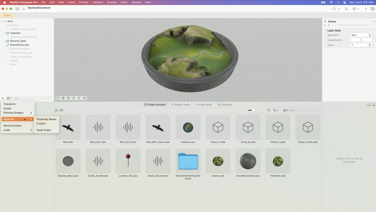Open the upAxis Y dropdown
This screenshot has width=376, height=212.
pyautogui.click(x=361, y=45)
